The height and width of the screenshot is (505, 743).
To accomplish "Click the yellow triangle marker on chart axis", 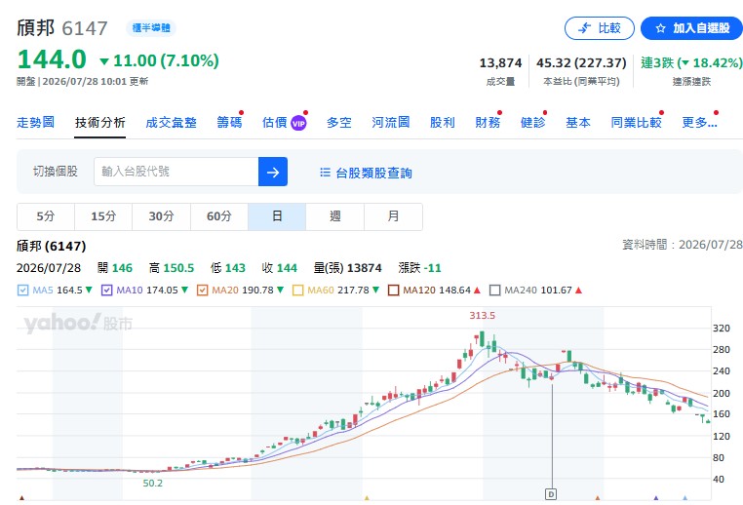I will click(x=367, y=498).
